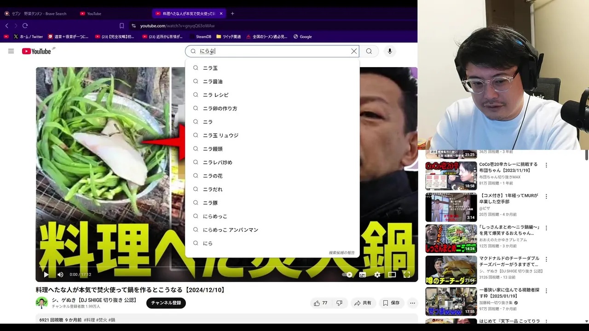Bookmark the page with the bookmark icon
The width and height of the screenshot is (589, 331).
121,26
